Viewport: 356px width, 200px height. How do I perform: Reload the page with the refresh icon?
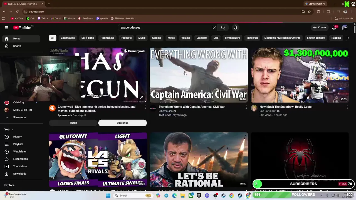tap(17, 12)
